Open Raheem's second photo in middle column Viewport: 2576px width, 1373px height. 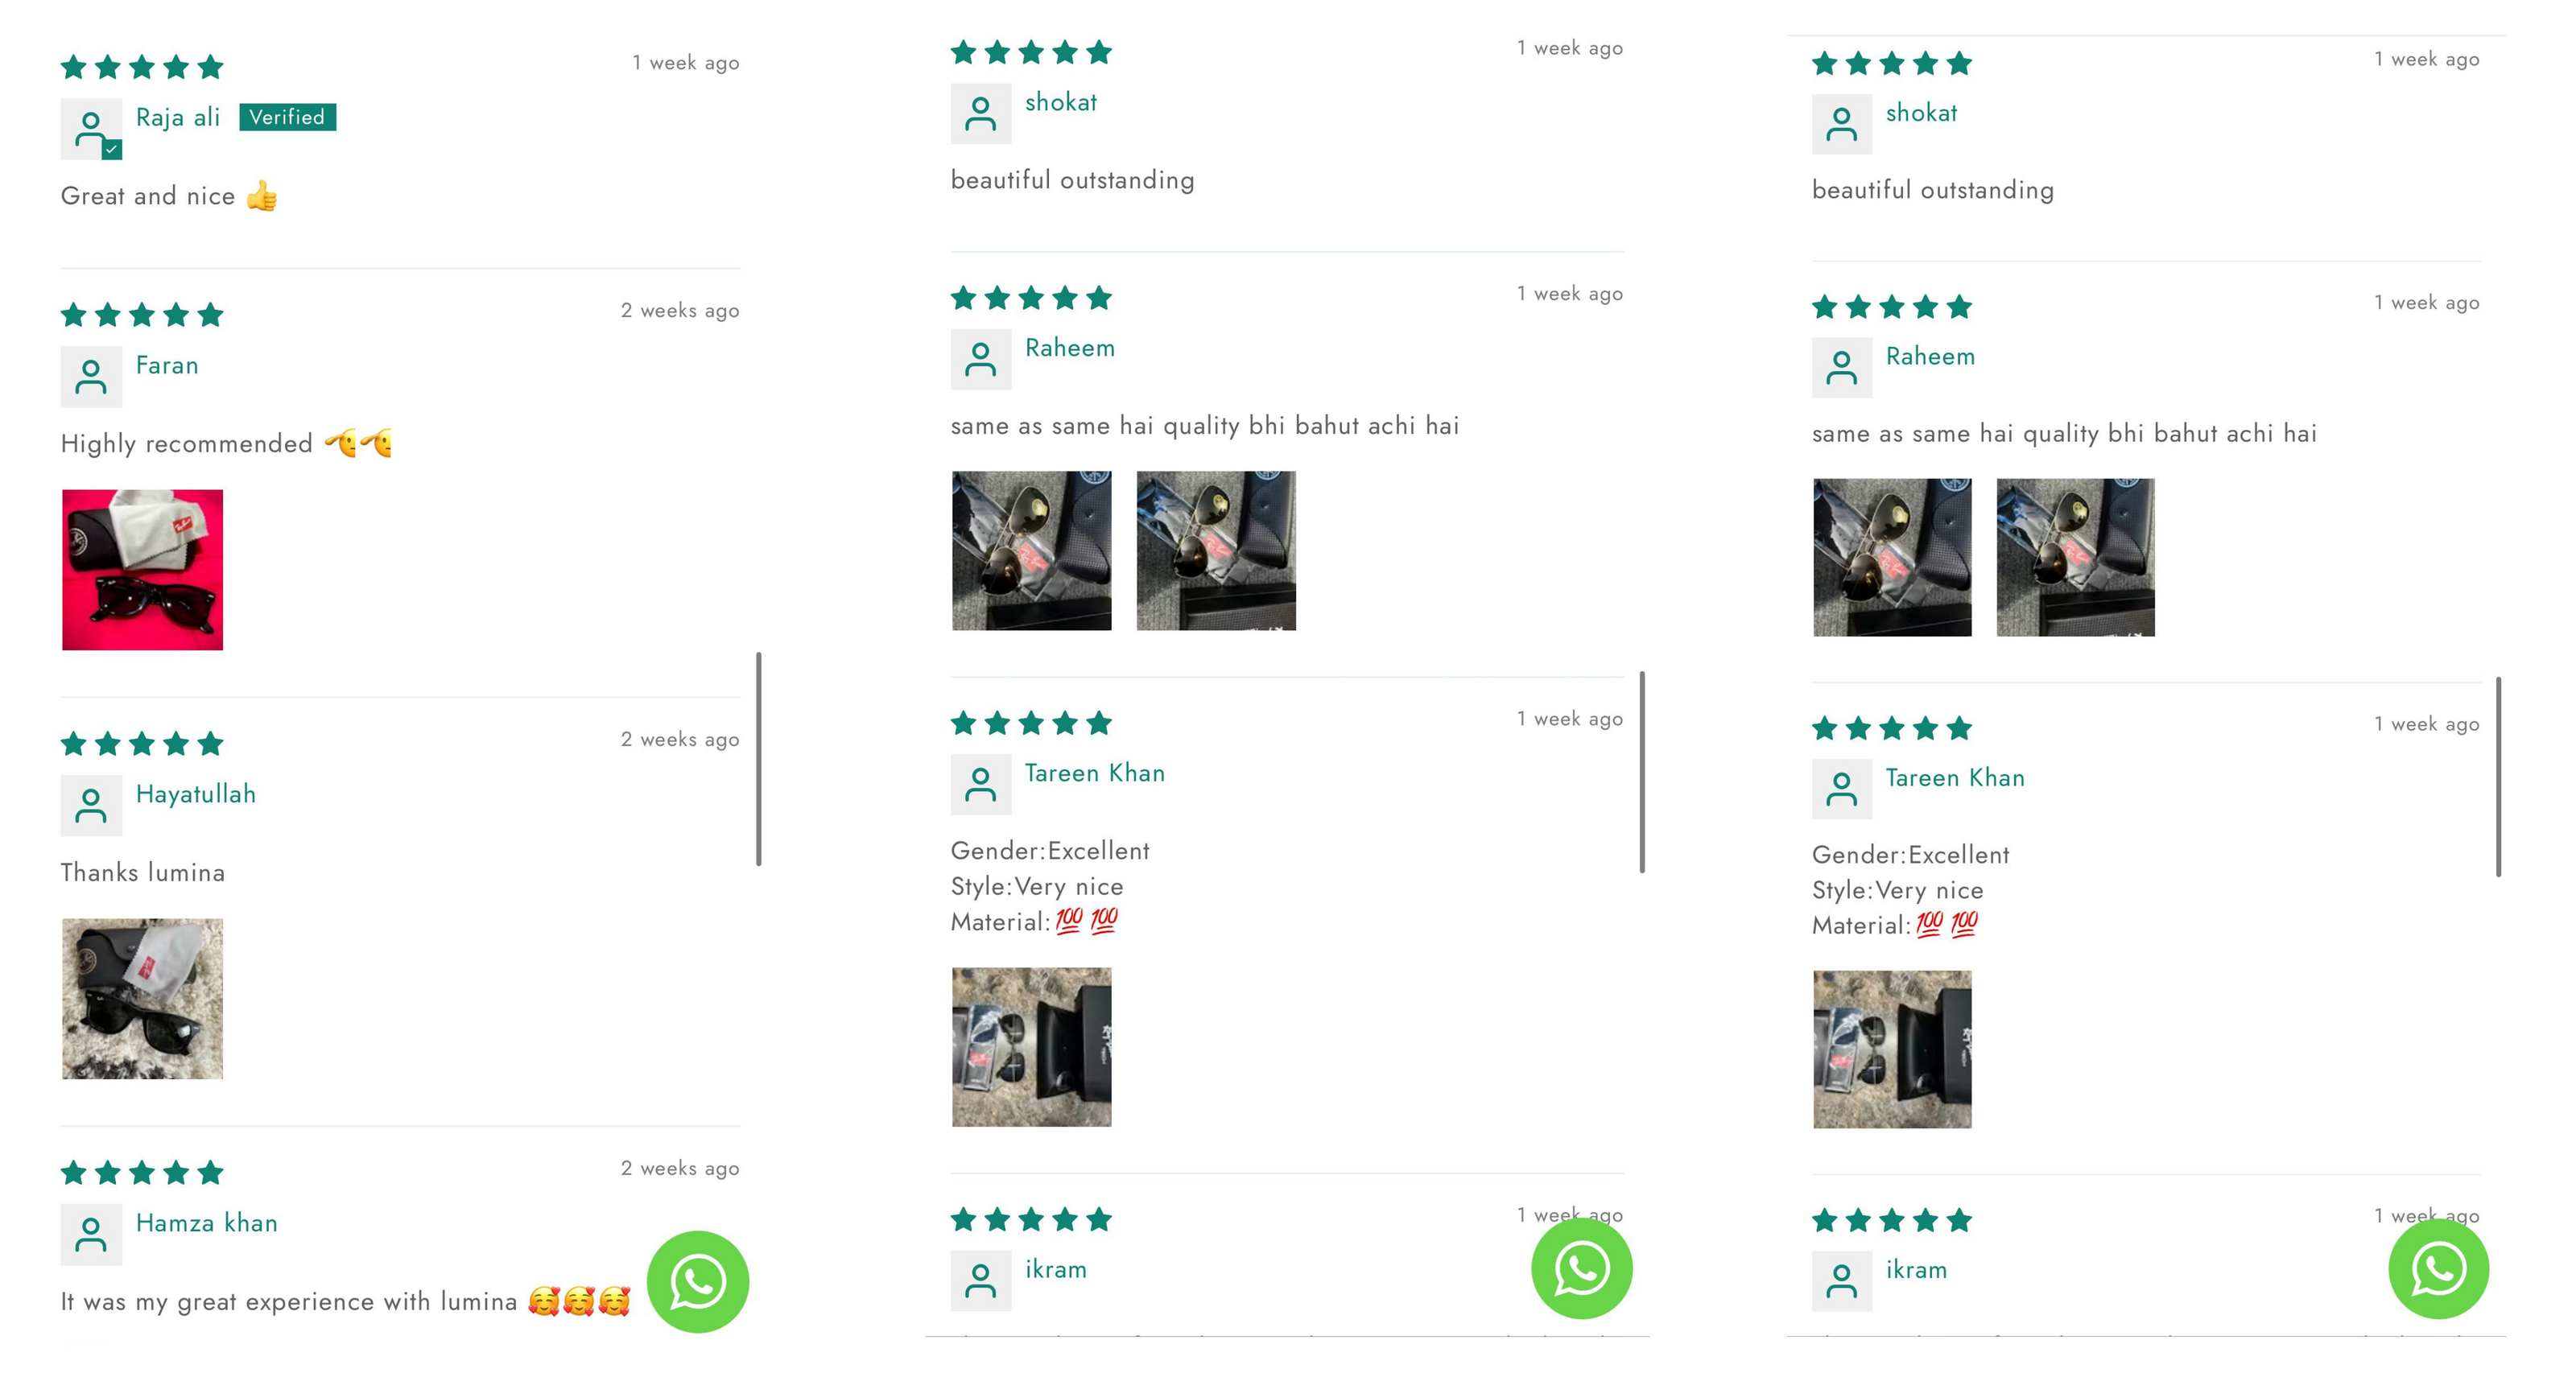(x=1216, y=551)
